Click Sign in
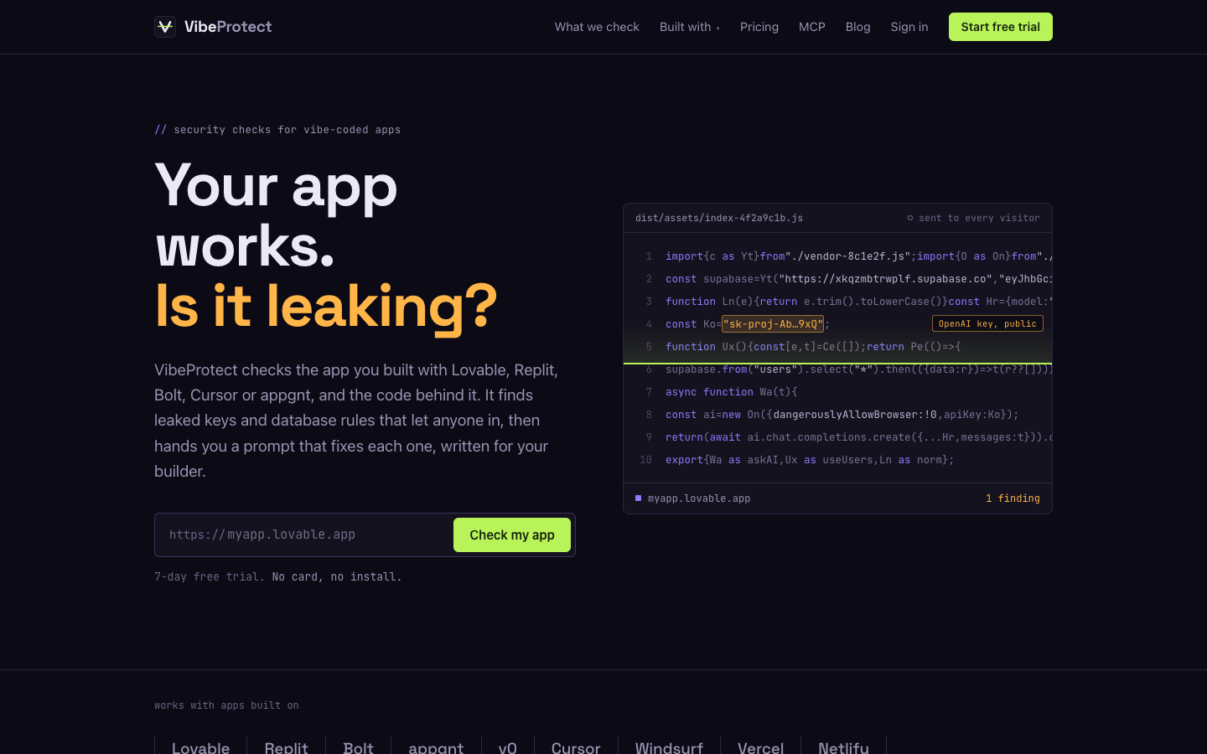1207x754 pixels. pyautogui.click(x=909, y=27)
